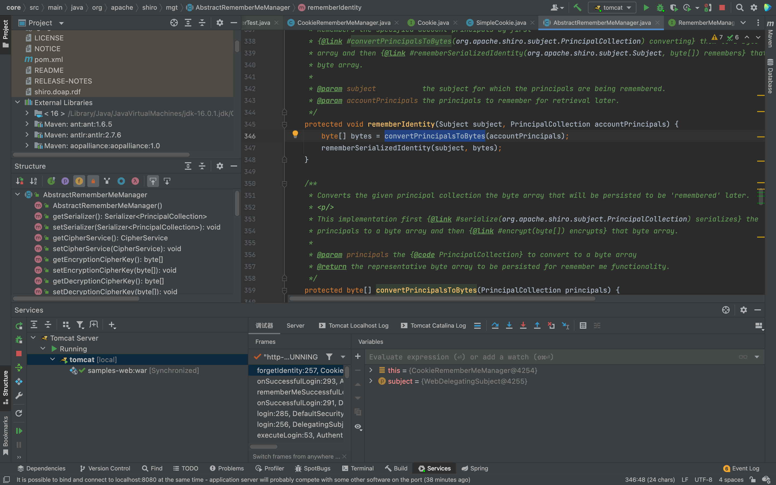The height and width of the screenshot is (485, 776).
Task: Open Maven side panel
Action: pos(770,34)
